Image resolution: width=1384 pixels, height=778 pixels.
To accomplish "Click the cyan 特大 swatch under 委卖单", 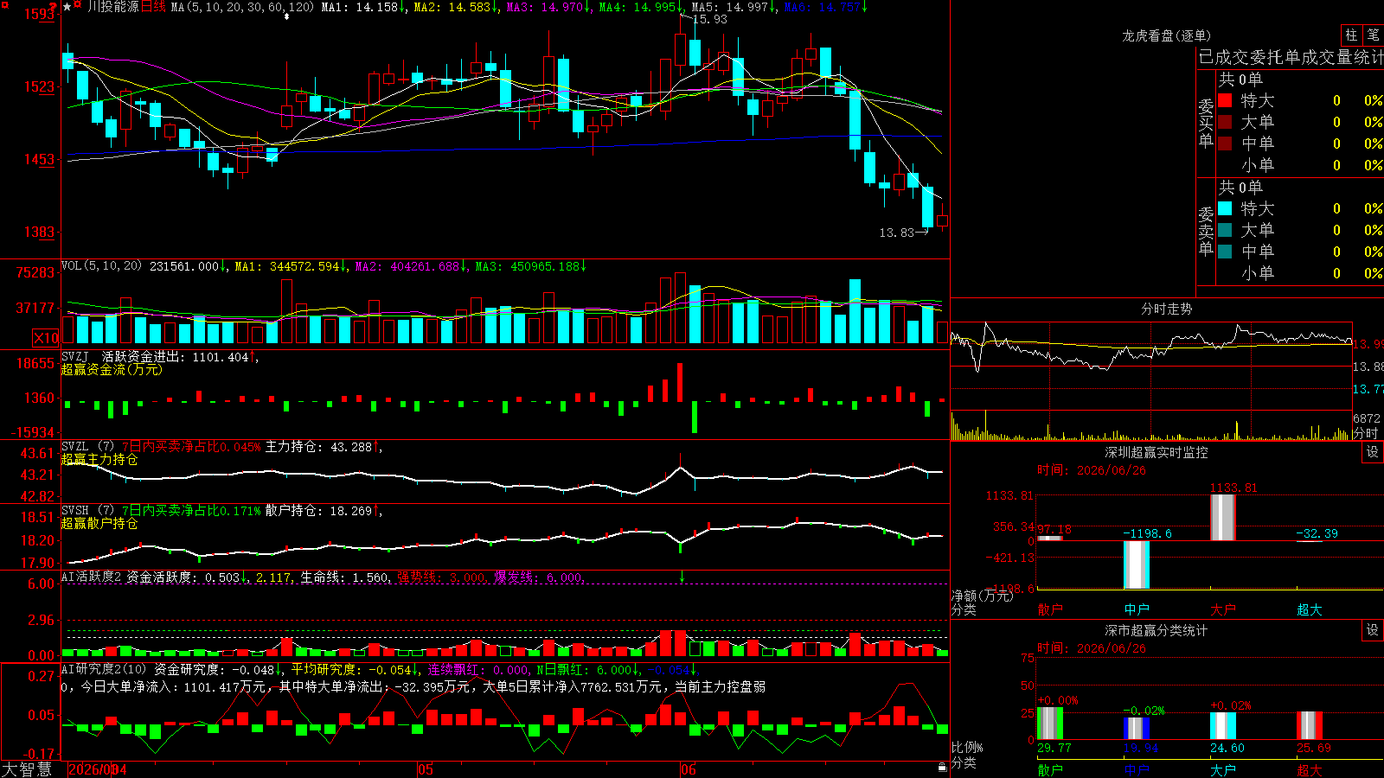I will tap(1225, 208).
